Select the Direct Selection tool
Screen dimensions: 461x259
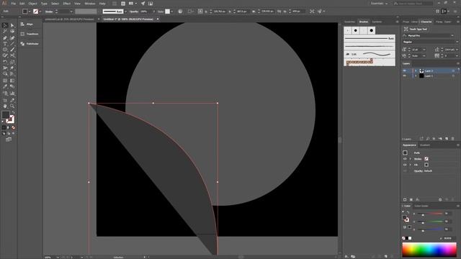pyautogui.click(x=12, y=25)
